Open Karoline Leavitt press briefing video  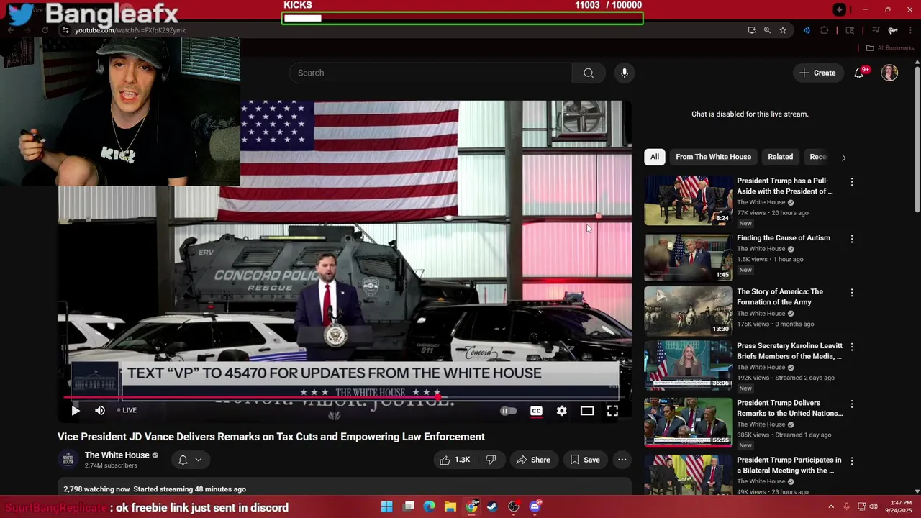point(789,351)
